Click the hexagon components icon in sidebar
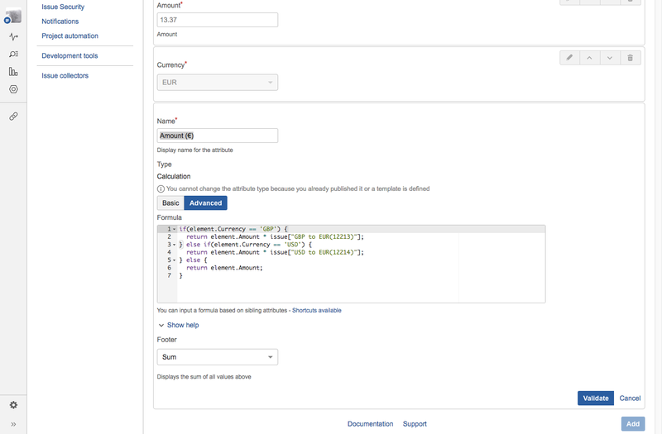 pos(13,89)
